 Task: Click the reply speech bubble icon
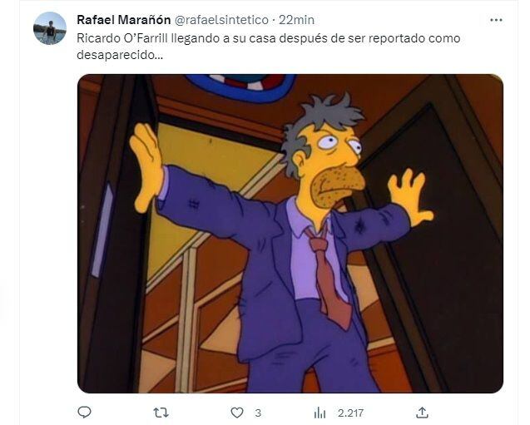84,413
